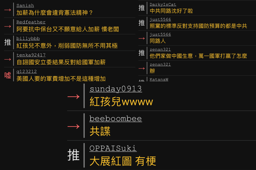
Task: Open the Redfeather username link
Action: tap(31, 22)
